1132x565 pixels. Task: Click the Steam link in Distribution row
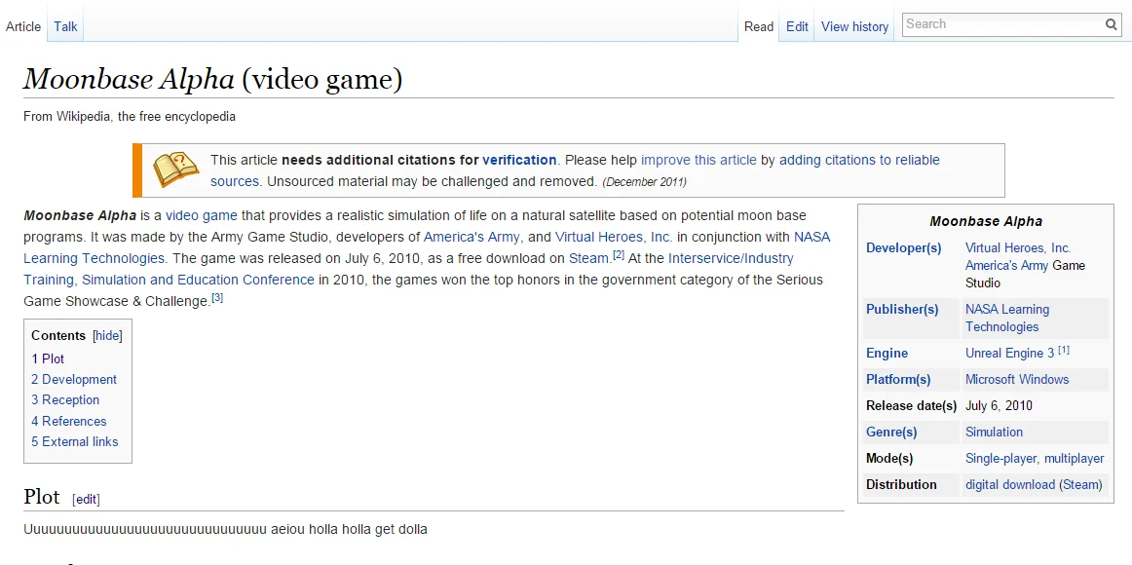pyautogui.click(x=1080, y=485)
